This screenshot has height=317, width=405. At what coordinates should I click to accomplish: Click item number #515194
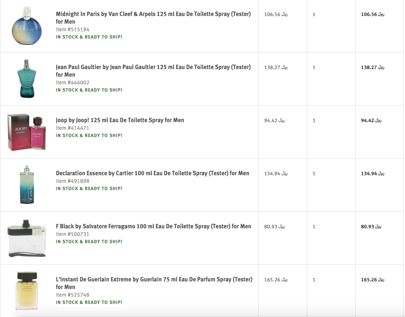click(72, 29)
